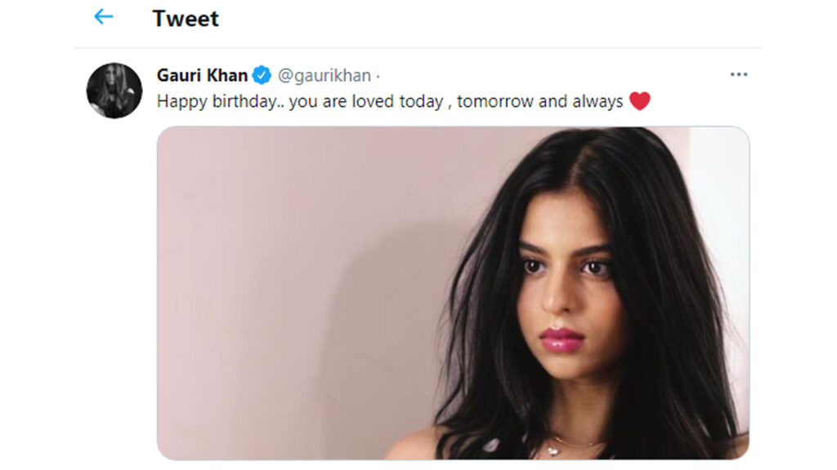837x470 pixels.
Task: Open the three-dot more options menu
Action: click(739, 75)
